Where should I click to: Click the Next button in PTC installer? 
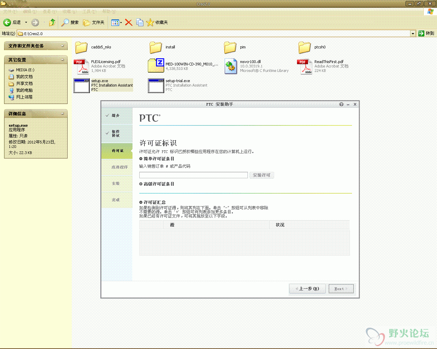click(x=341, y=289)
